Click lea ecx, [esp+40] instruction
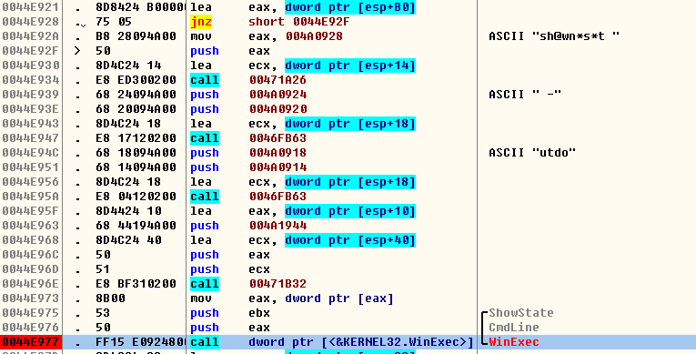Viewport: 696px width, 354px height. point(303,240)
